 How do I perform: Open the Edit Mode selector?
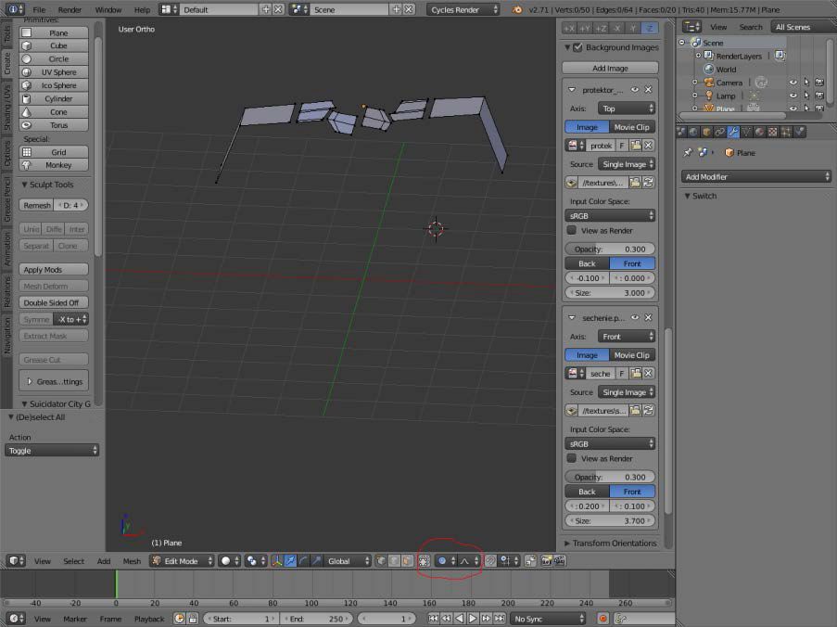click(182, 561)
